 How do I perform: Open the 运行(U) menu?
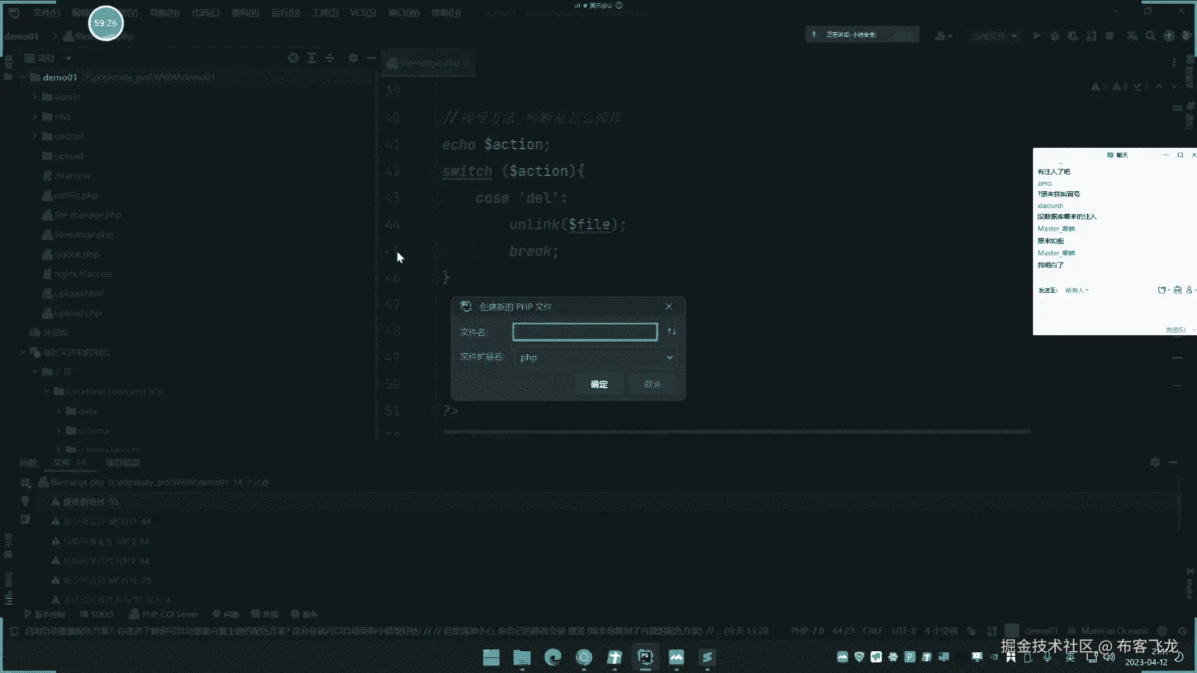(x=286, y=12)
